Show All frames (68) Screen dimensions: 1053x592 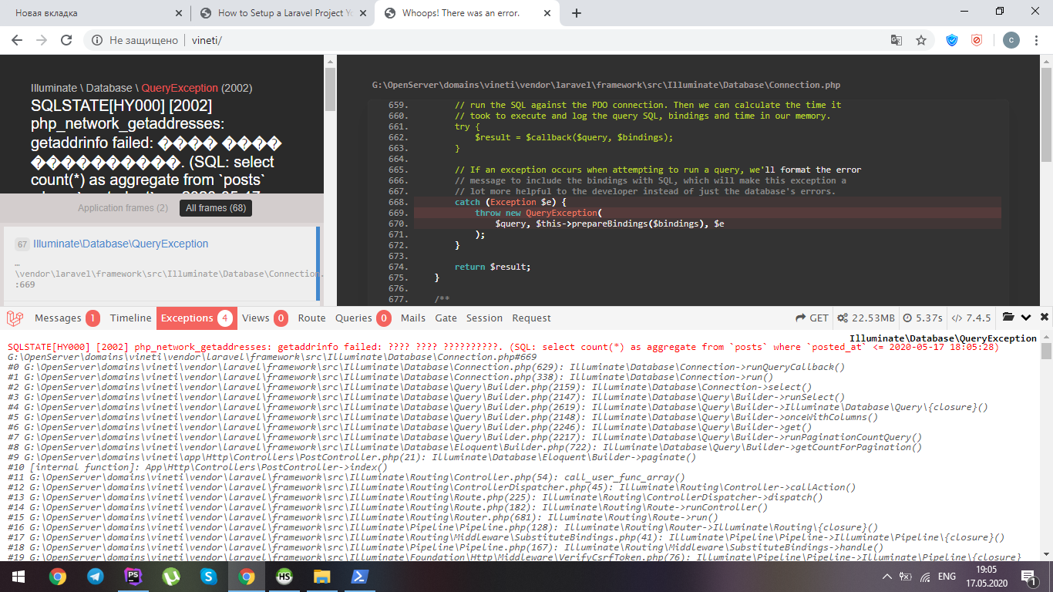pyautogui.click(x=216, y=208)
